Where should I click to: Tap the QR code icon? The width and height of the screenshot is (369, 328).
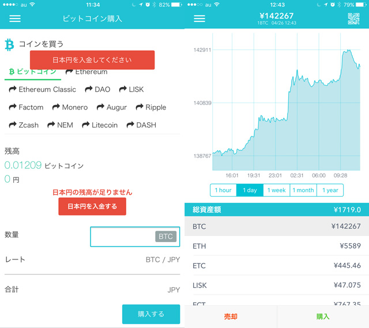tap(353, 18)
